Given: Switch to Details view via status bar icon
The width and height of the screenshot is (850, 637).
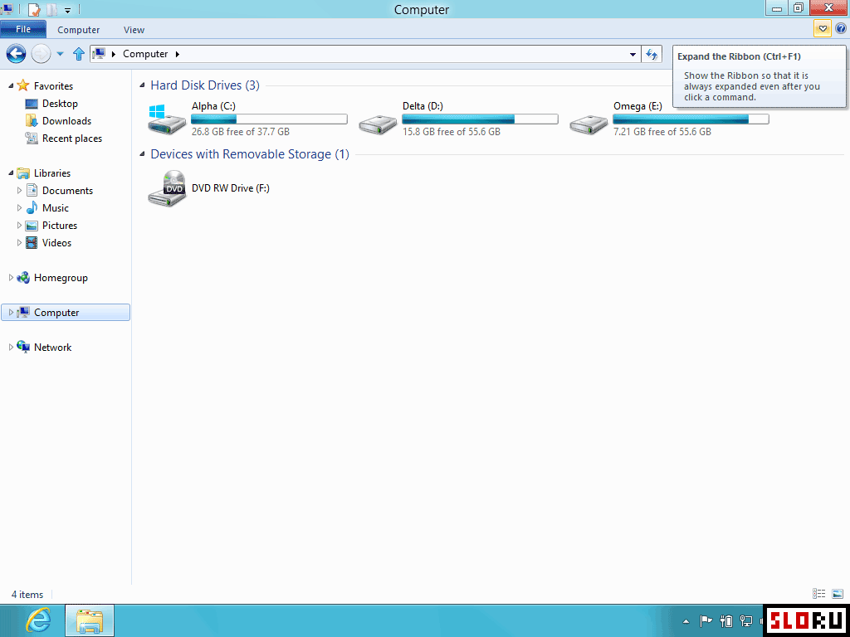Looking at the screenshot, I should click(818, 594).
